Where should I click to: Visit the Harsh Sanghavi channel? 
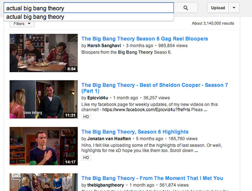(104, 45)
